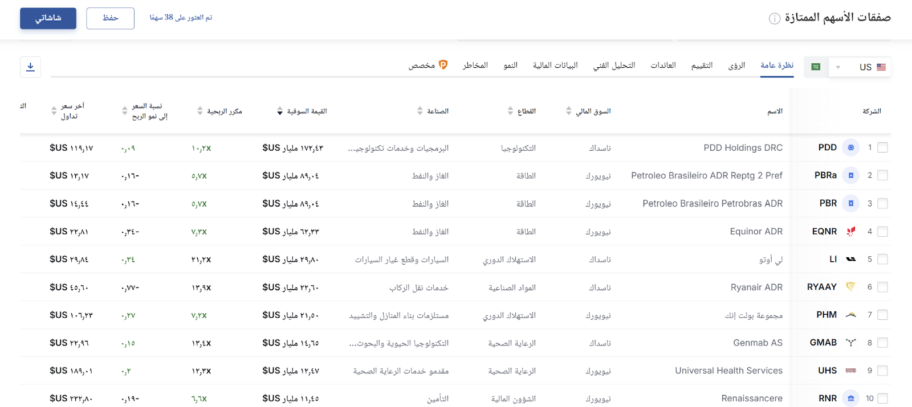Click the LI company logo icon
This screenshot has height=407, width=912.
(851, 260)
